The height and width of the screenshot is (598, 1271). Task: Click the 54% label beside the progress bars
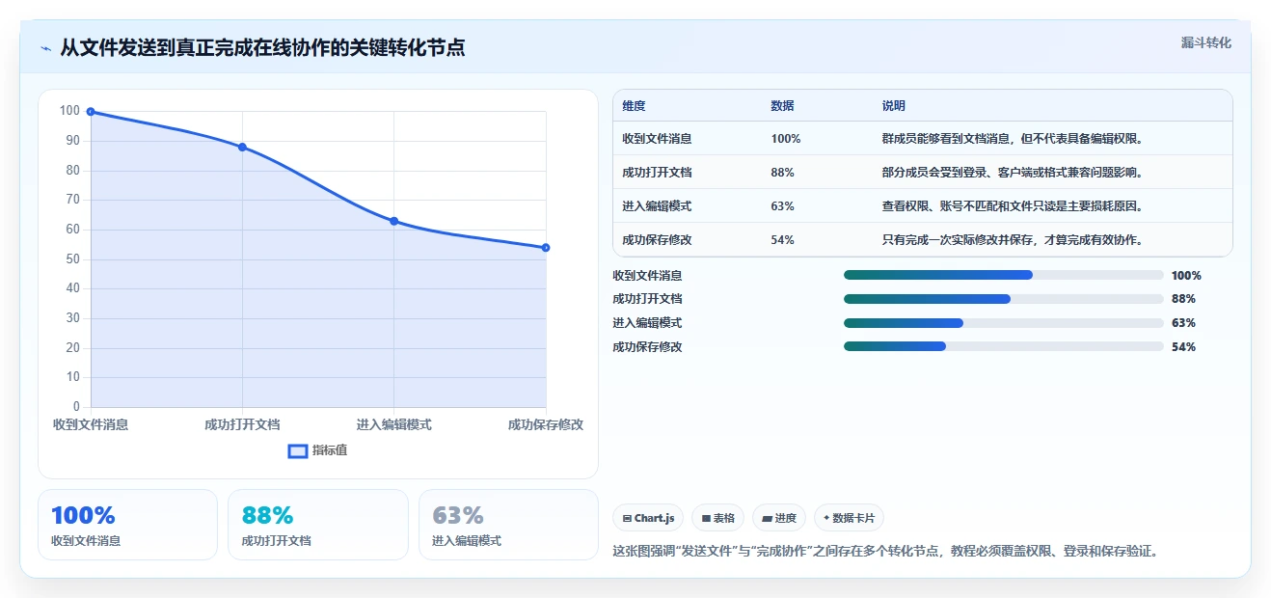[1184, 346]
